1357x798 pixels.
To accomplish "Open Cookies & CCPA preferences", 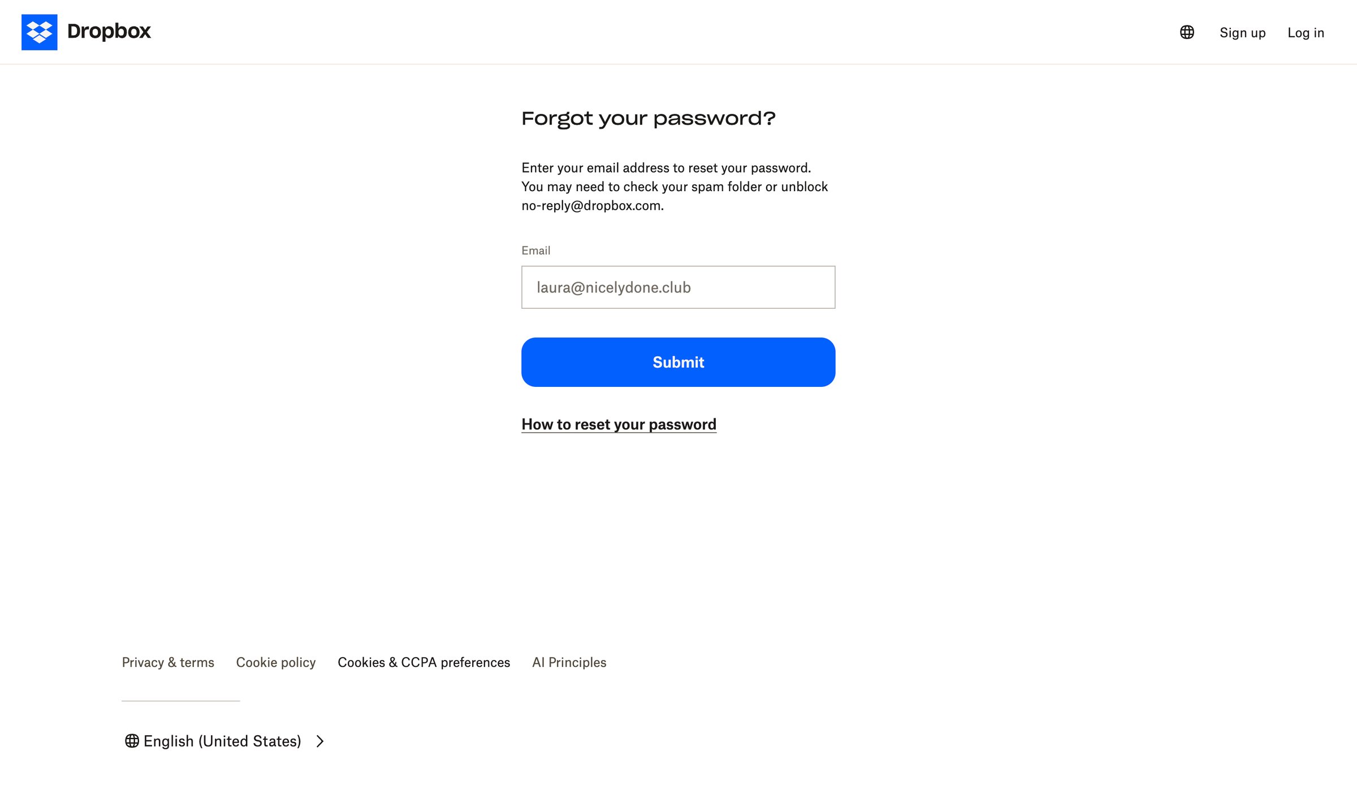I will [423, 662].
